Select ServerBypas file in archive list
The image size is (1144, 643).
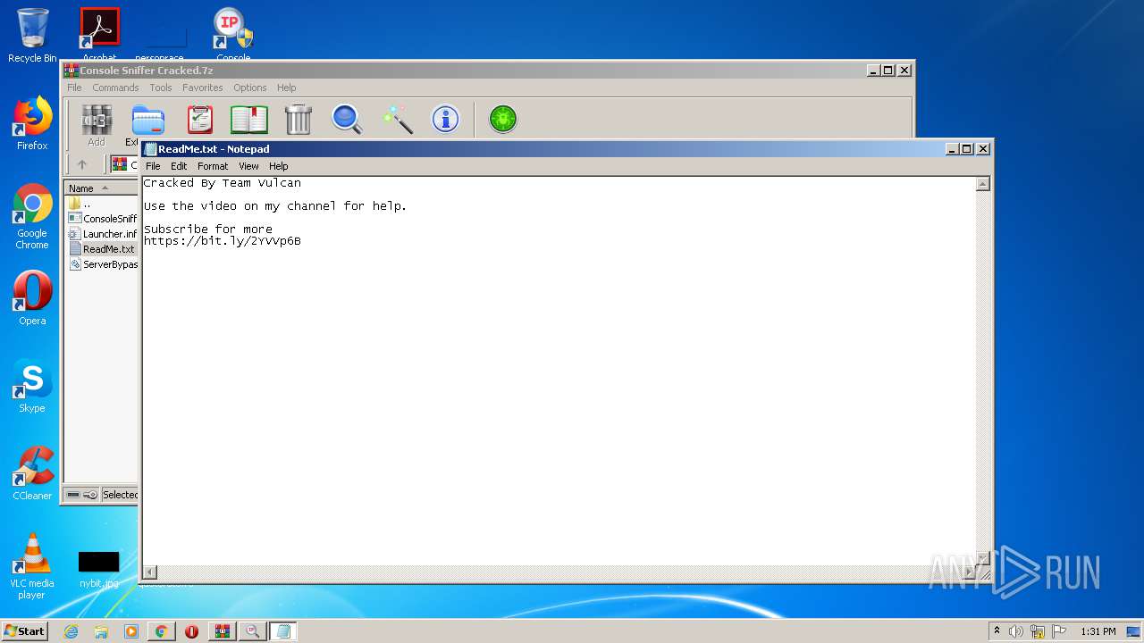(102, 264)
